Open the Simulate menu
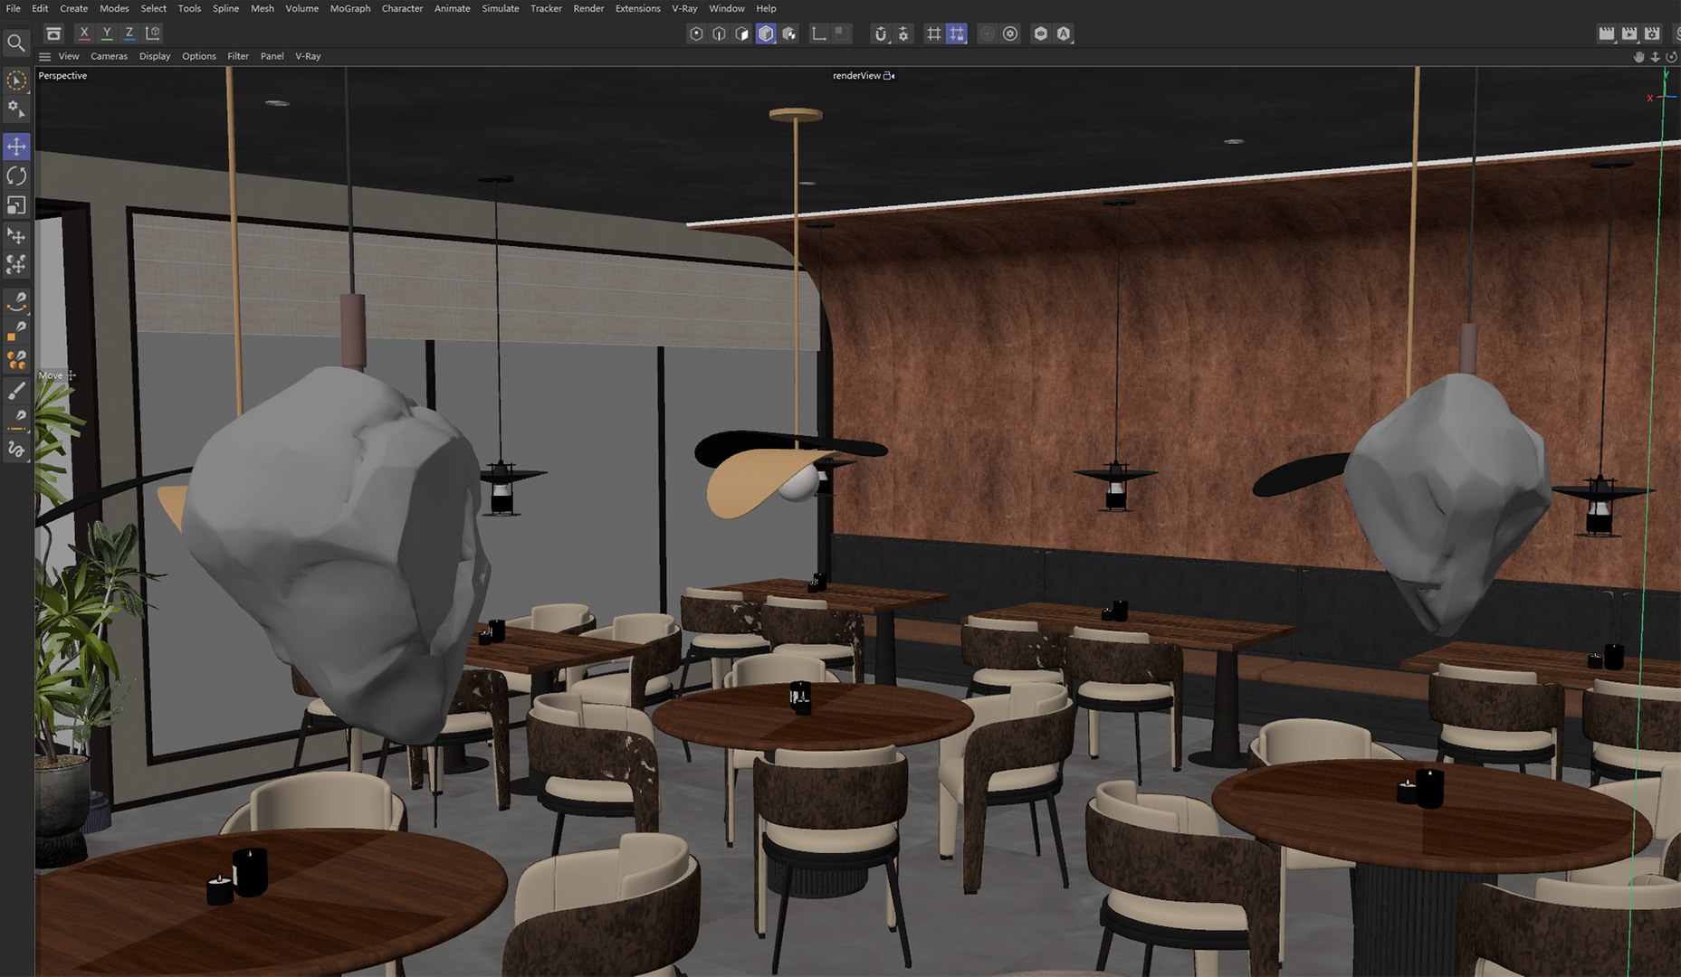 pyautogui.click(x=501, y=8)
